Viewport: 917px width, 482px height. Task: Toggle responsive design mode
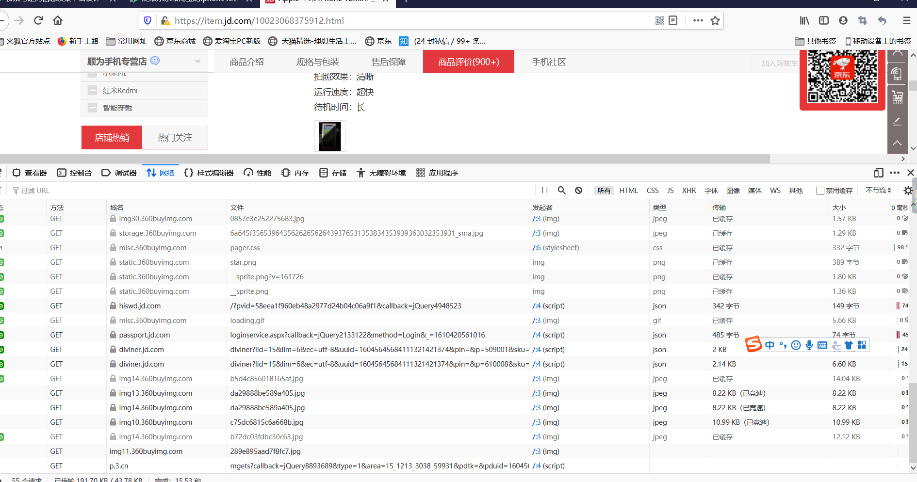click(879, 173)
